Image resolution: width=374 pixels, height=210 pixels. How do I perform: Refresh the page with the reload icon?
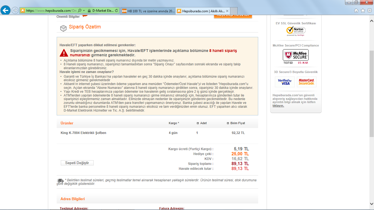[x=117, y=11]
